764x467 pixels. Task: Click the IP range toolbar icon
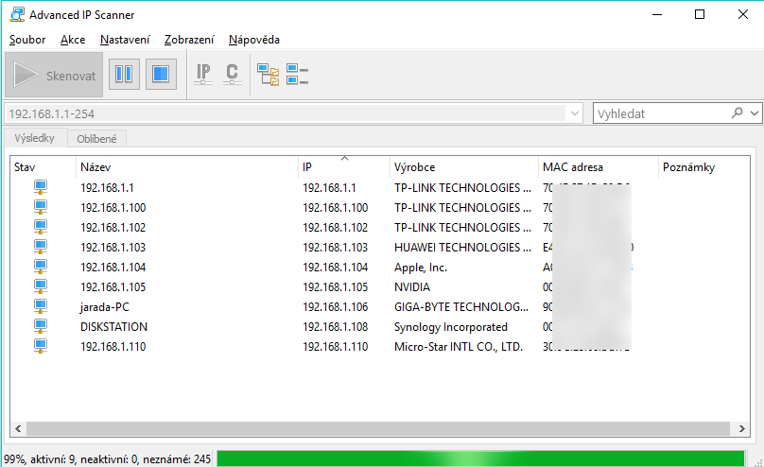pos(203,75)
